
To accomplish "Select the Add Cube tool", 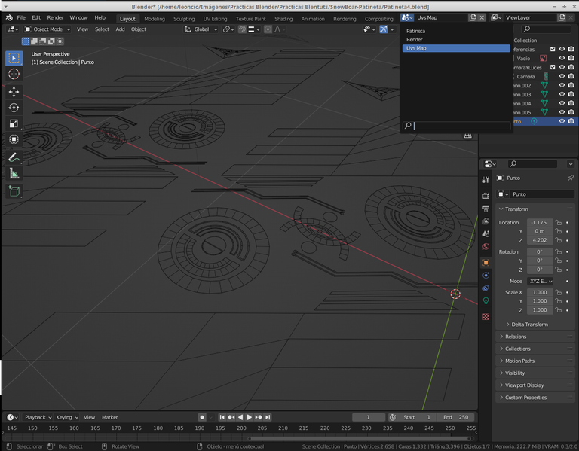I will [x=14, y=191].
